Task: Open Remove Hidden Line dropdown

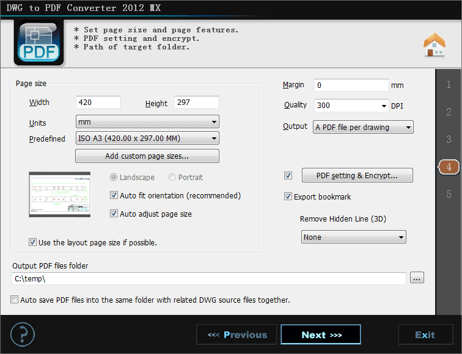Action: 354,237
